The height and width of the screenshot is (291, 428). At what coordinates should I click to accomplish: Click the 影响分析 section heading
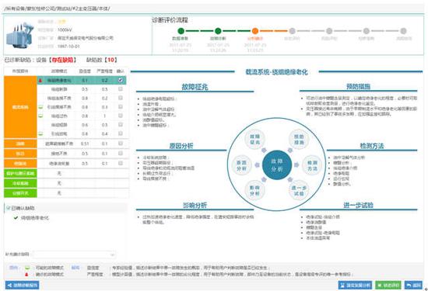coord(195,205)
